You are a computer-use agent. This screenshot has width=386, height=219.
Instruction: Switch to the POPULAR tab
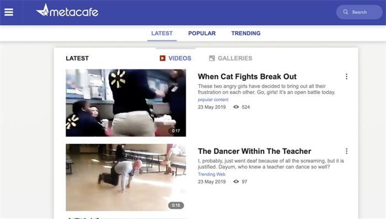pyautogui.click(x=202, y=34)
